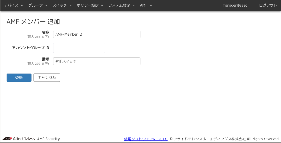The width and height of the screenshot is (281, 143).
Task: Click the 名称 field label
Action: click(45, 32)
